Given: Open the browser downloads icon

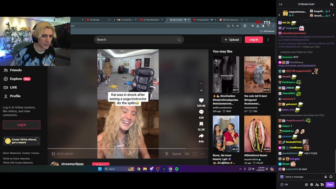Looking at the screenshot, I should click(258, 26).
